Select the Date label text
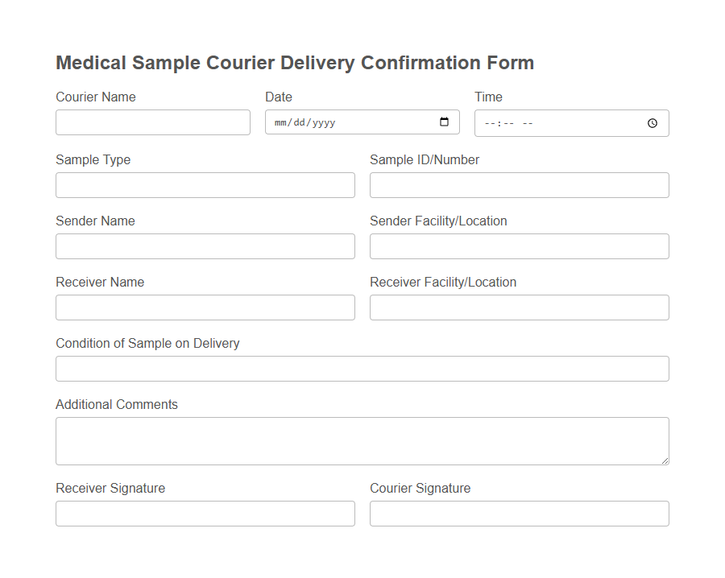Screen dimensions: 725x578 pyautogui.click(x=278, y=97)
